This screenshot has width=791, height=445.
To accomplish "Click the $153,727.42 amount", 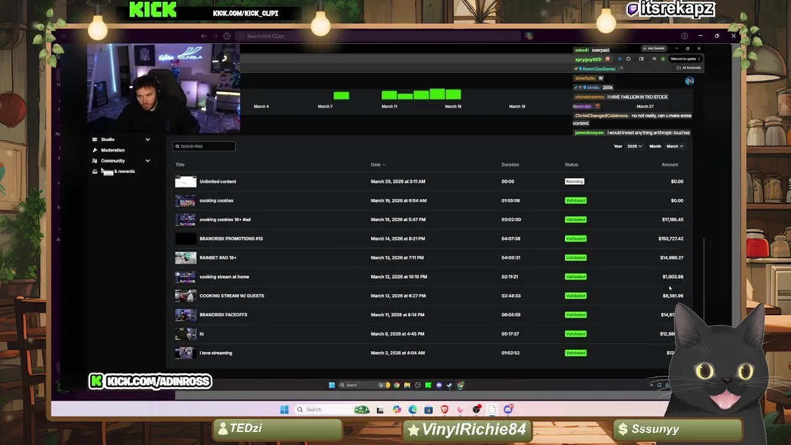I will coord(670,239).
